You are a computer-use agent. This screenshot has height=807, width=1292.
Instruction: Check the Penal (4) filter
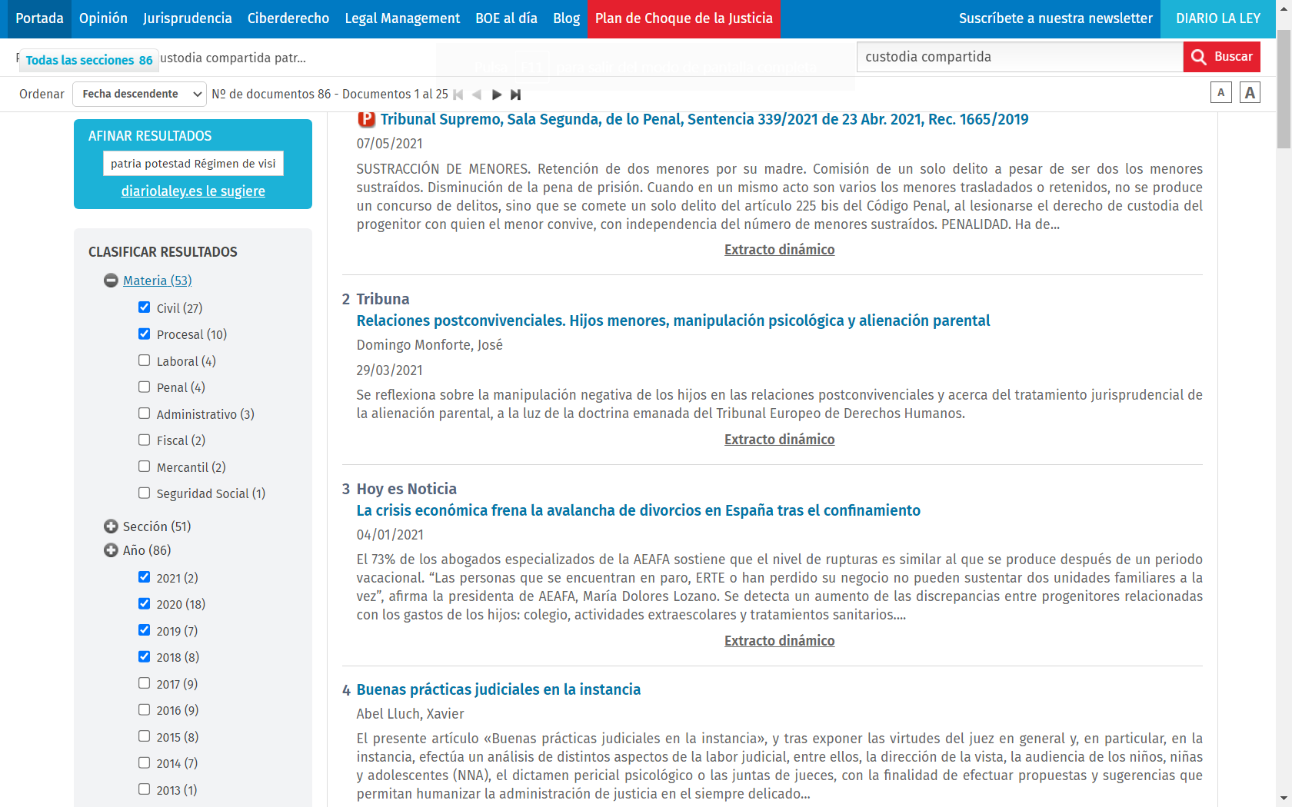tap(144, 387)
